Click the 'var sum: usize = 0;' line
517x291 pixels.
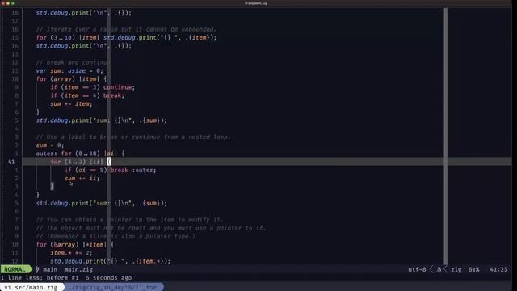pyautogui.click(x=69, y=70)
